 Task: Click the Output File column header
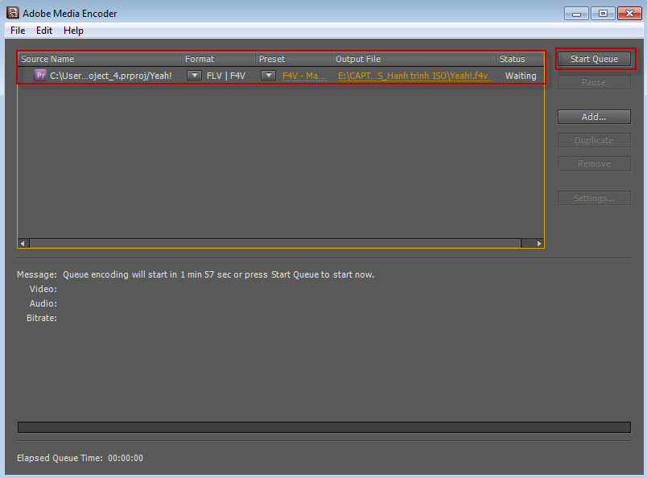(x=414, y=59)
